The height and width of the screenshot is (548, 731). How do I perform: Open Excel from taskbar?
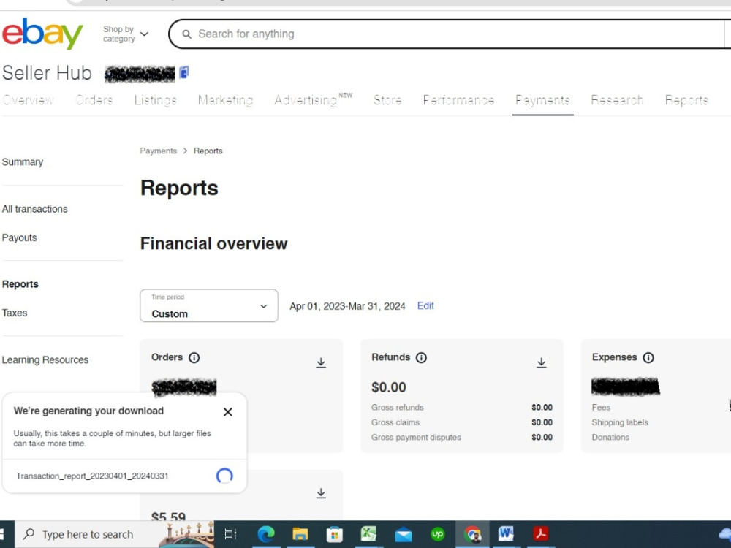pyautogui.click(x=368, y=534)
